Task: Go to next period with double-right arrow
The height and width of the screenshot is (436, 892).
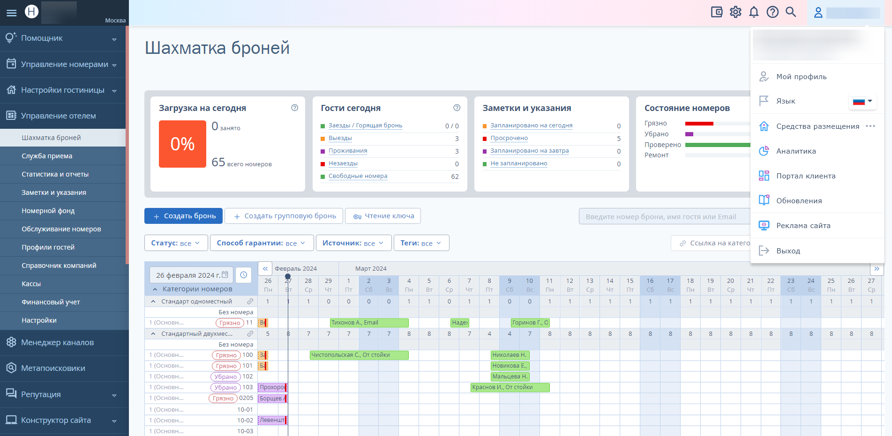Action: point(877,269)
